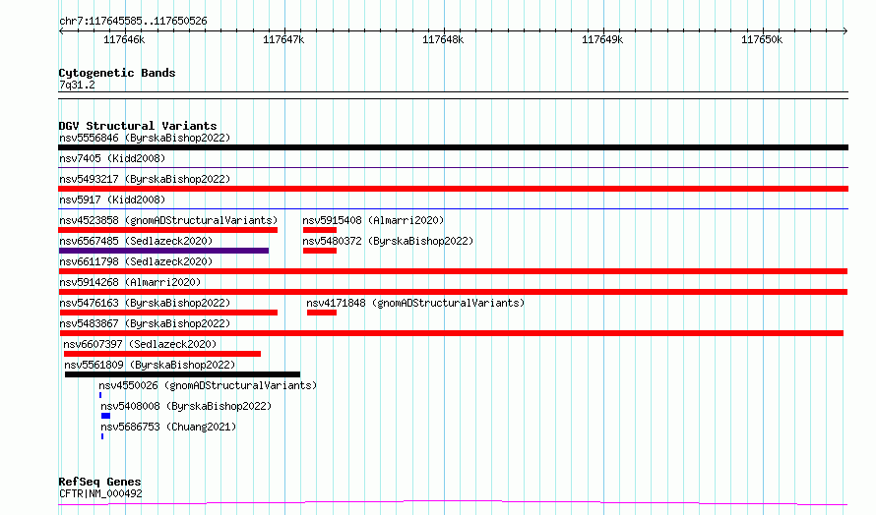Click the nsv4523858 (gnomADStructuralVariants) label
876x515 pixels.
[168, 220]
